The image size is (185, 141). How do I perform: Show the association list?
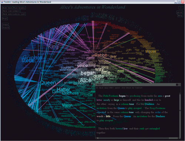pos(14,14)
